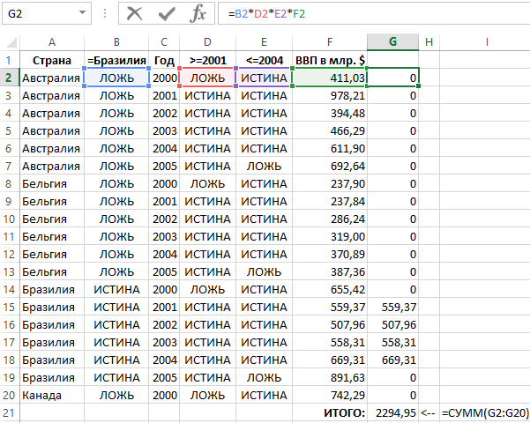This screenshot has width=530, height=423.
Task: Select column G header
Action: 392,42
